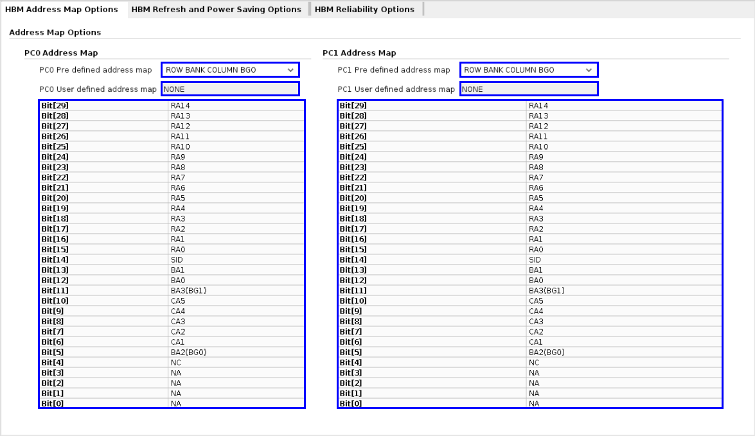
Task: Select the Bit[12] row in PC1 table
Action: pyautogui.click(x=432, y=280)
